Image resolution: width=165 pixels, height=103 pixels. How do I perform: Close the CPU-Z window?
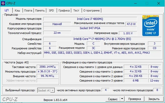159,3
